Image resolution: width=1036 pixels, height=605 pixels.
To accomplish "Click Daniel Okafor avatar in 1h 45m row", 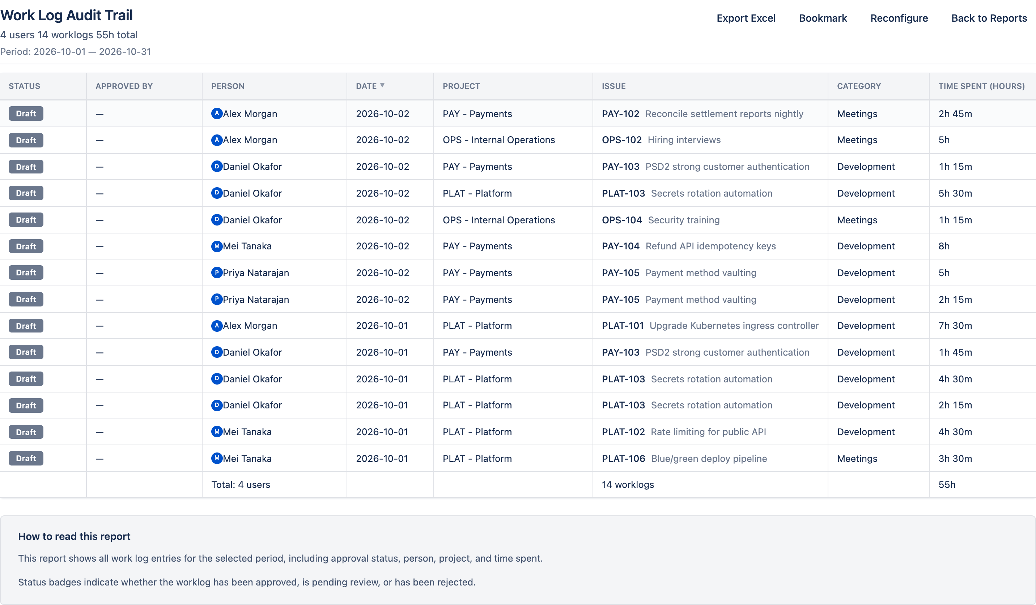I will tap(217, 352).
